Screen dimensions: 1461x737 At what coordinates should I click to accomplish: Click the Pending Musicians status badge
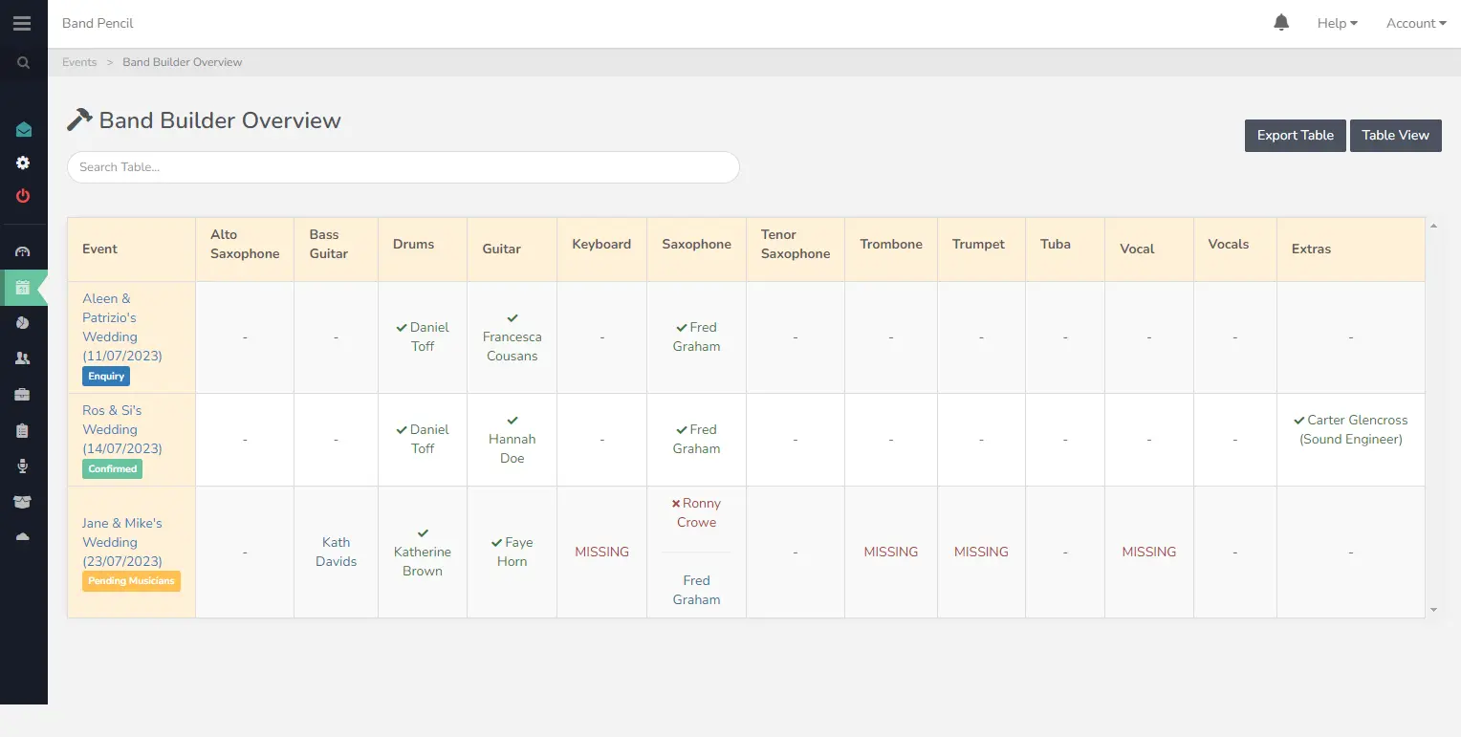click(131, 581)
